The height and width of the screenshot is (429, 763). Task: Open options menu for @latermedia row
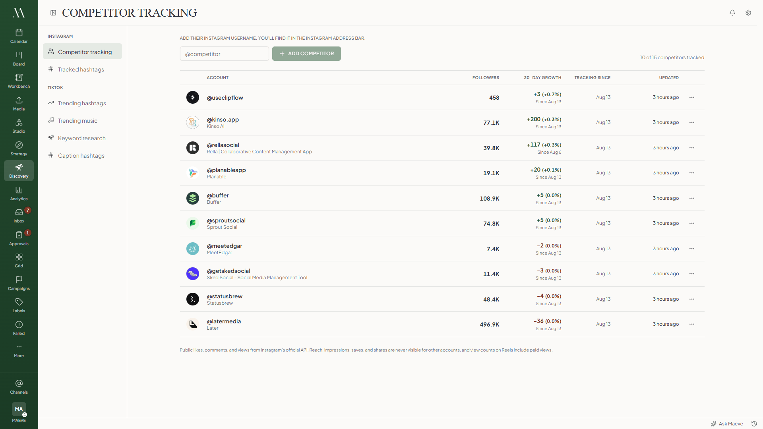pyautogui.click(x=692, y=324)
